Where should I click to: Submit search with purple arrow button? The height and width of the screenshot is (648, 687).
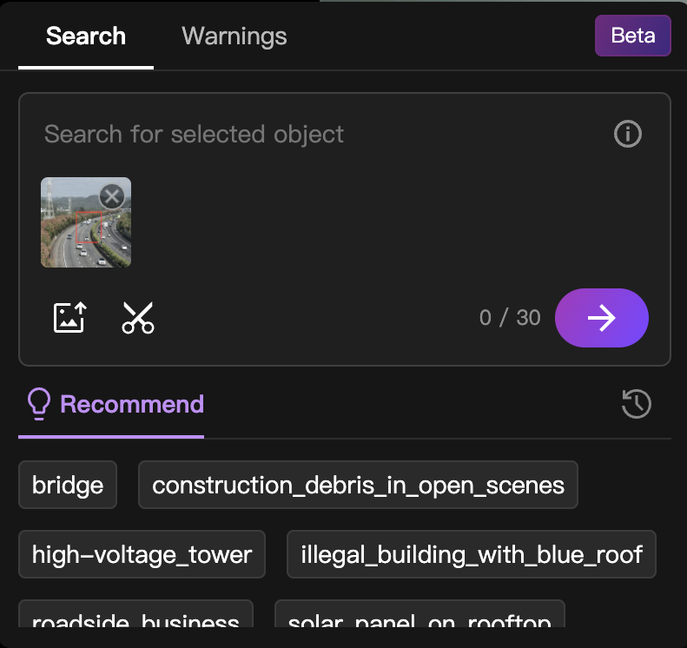tap(601, 318)
